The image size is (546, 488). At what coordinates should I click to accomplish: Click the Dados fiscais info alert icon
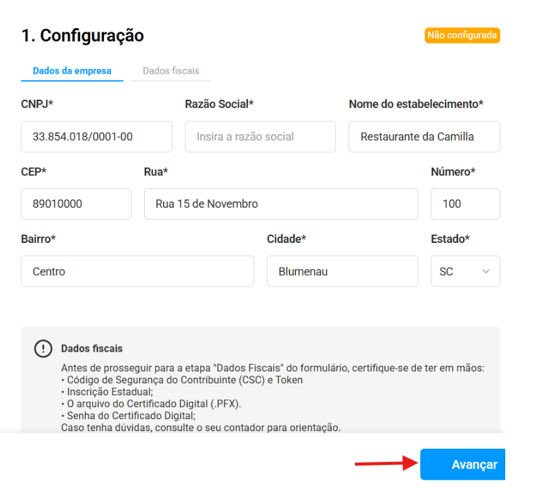tap(44, 349)
